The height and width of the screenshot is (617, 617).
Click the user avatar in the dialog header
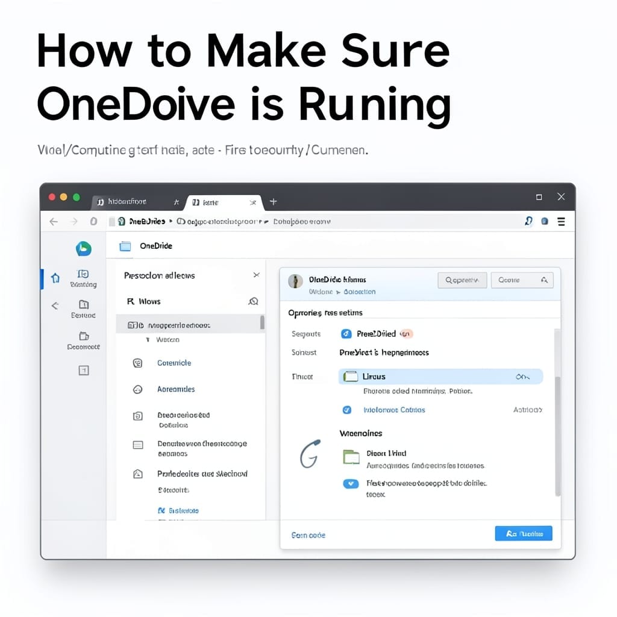point(295,281)
